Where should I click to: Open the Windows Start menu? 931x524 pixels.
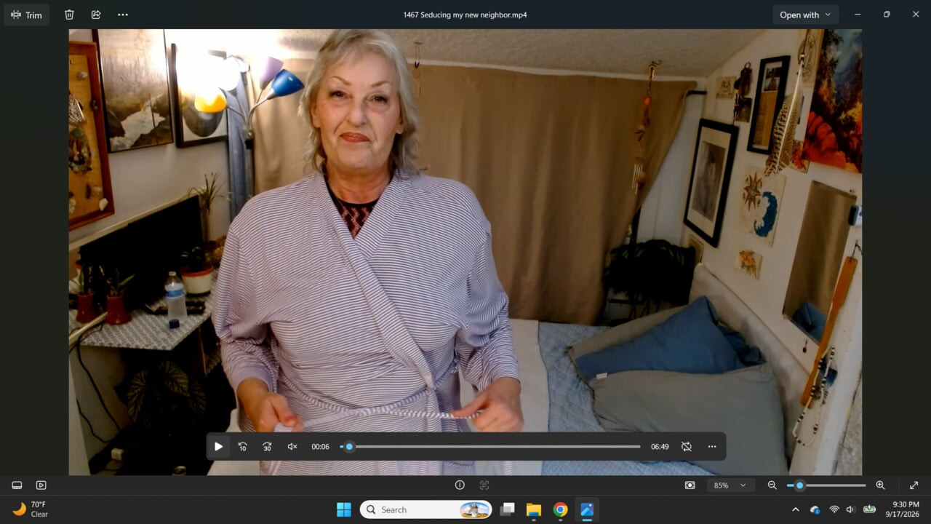coord(344,509)
